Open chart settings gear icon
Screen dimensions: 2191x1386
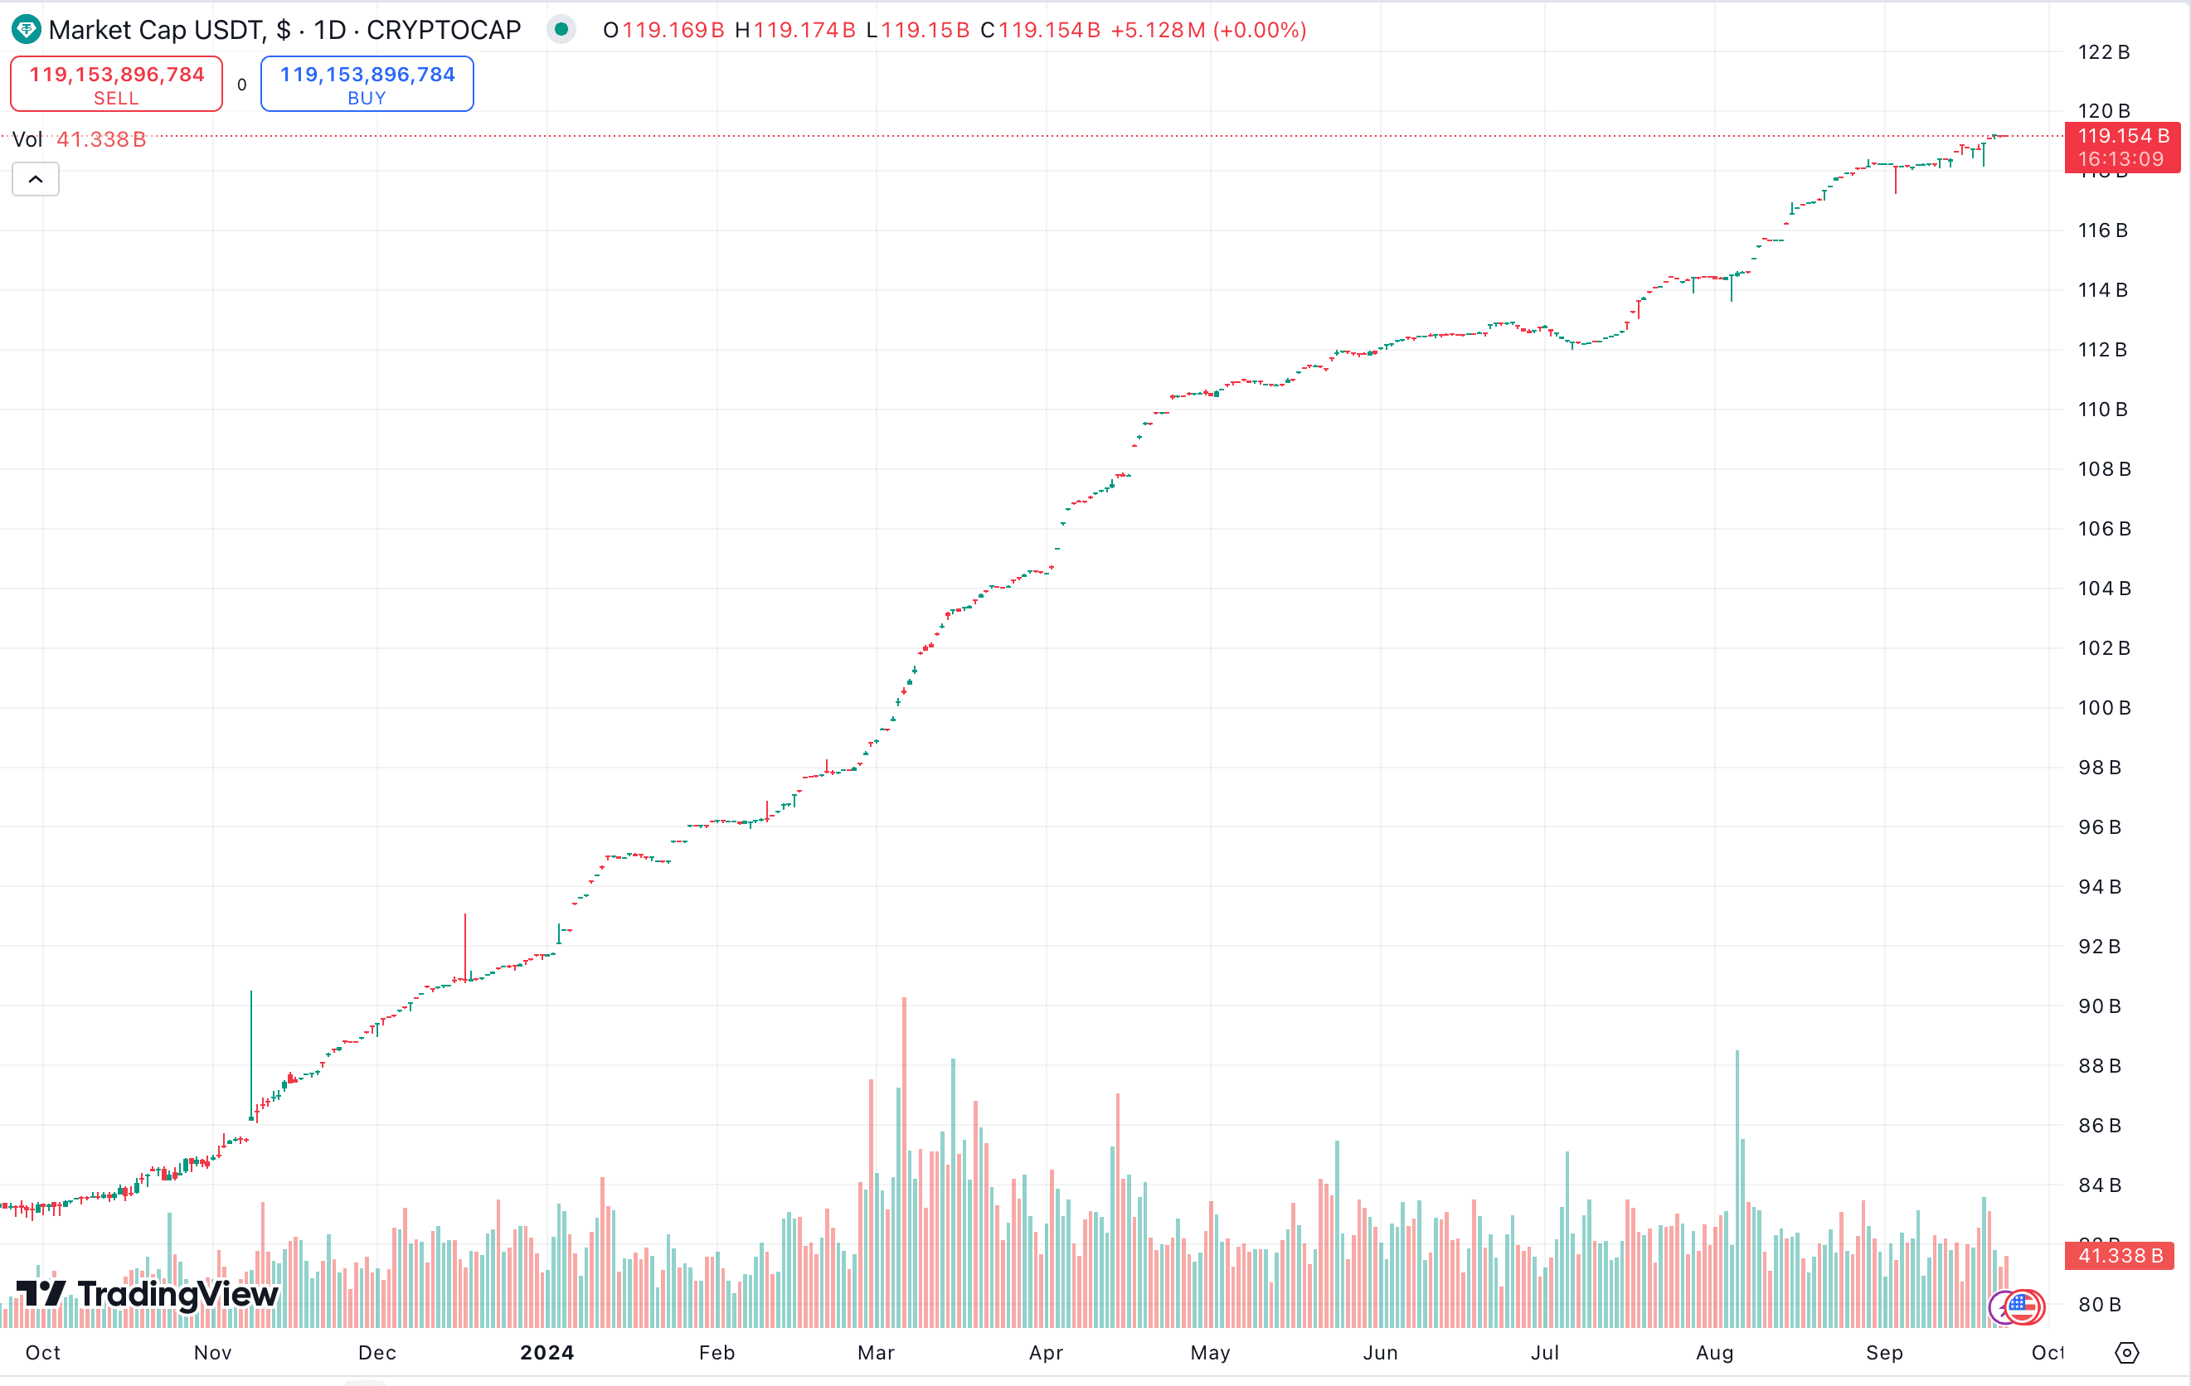click(x=2126, y=1352)
